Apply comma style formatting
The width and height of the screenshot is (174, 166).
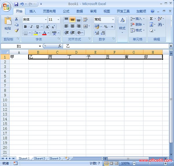(112, 27)
